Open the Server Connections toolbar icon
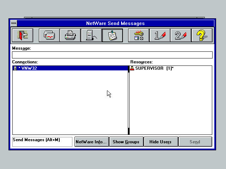Viewport: 226px width, 169px height. point(91,35)
